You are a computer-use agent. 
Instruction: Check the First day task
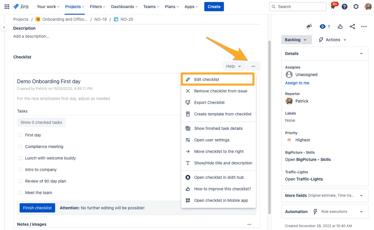(20, 135)
